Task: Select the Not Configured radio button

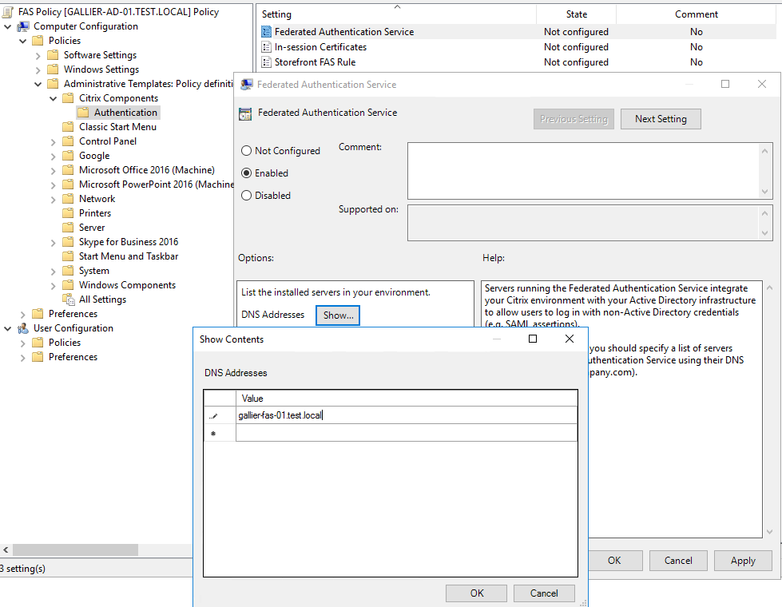Action: click(246, 151)
